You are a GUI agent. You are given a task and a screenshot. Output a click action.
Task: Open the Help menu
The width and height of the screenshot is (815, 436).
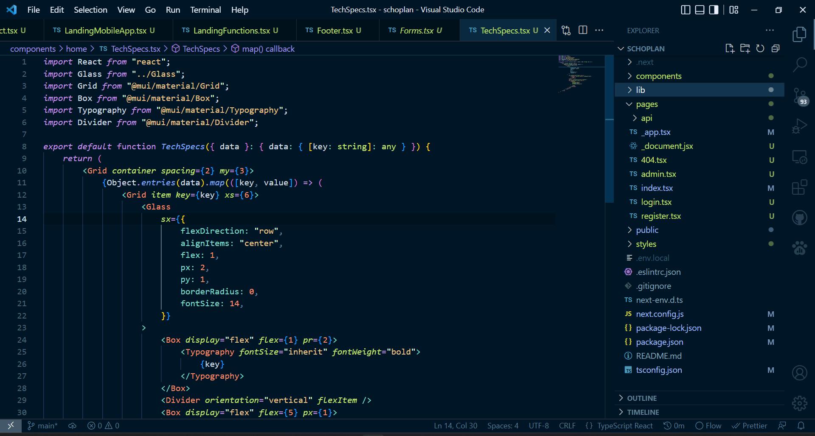(240, 10)
